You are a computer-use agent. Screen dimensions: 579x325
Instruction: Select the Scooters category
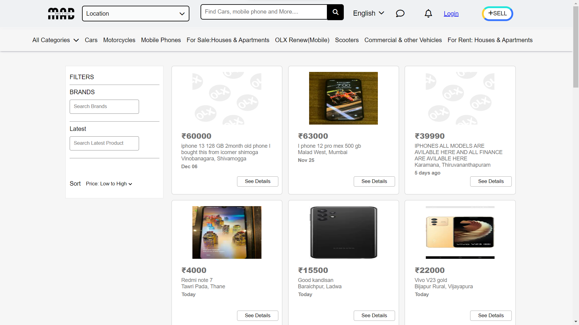[347, 40]
